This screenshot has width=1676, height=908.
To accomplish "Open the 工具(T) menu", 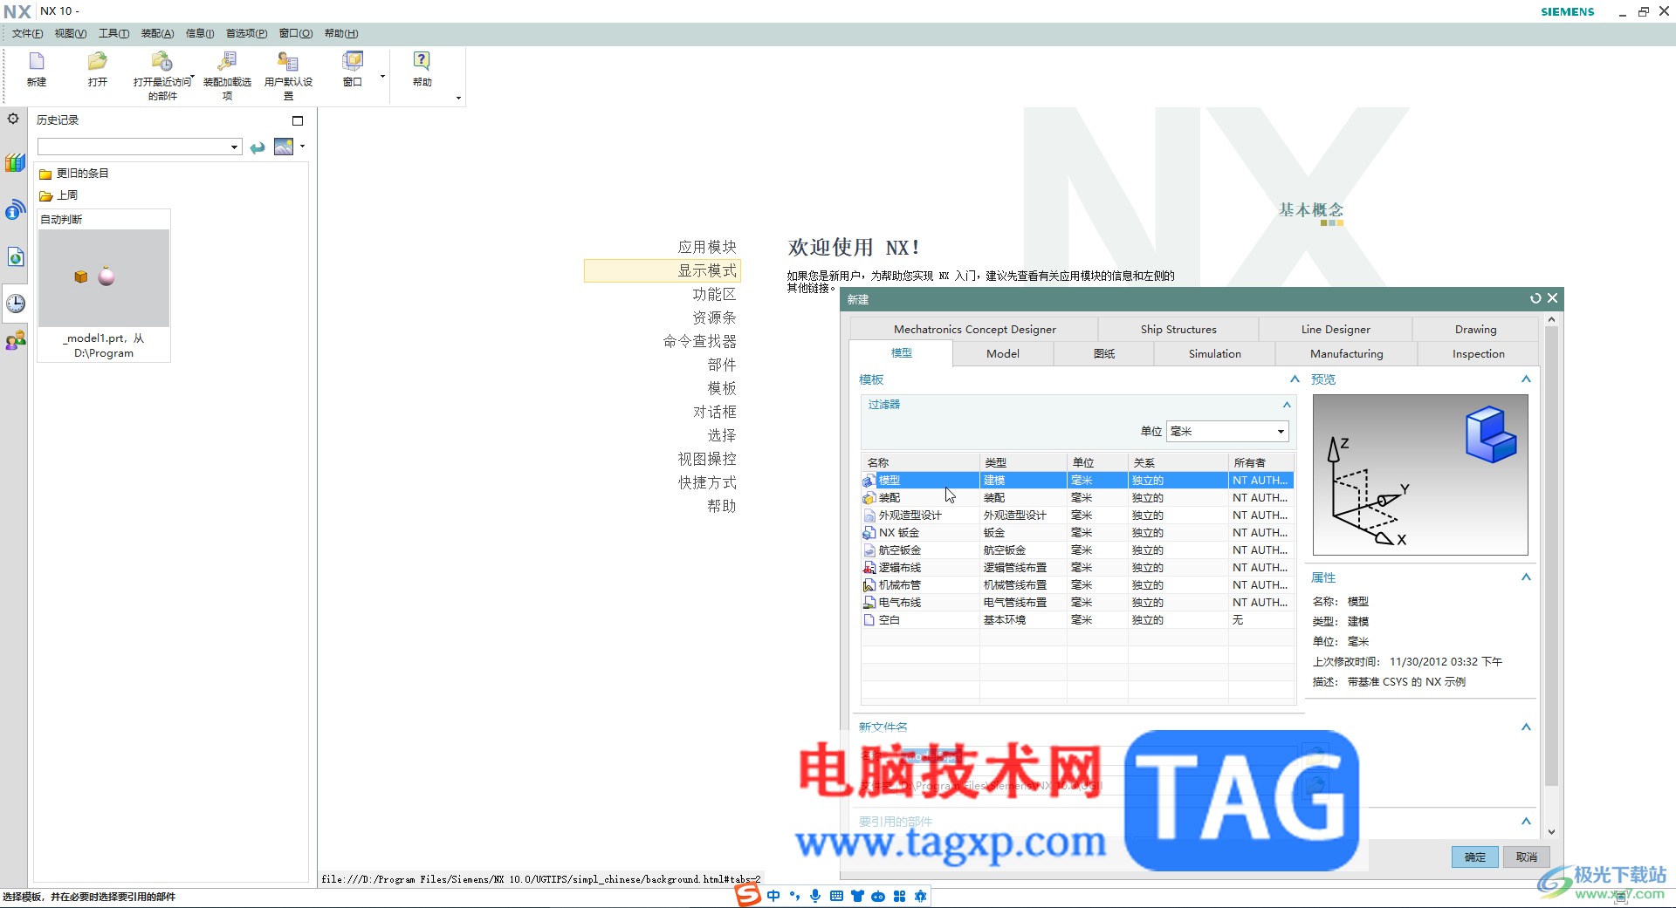I will click(113, 33).
